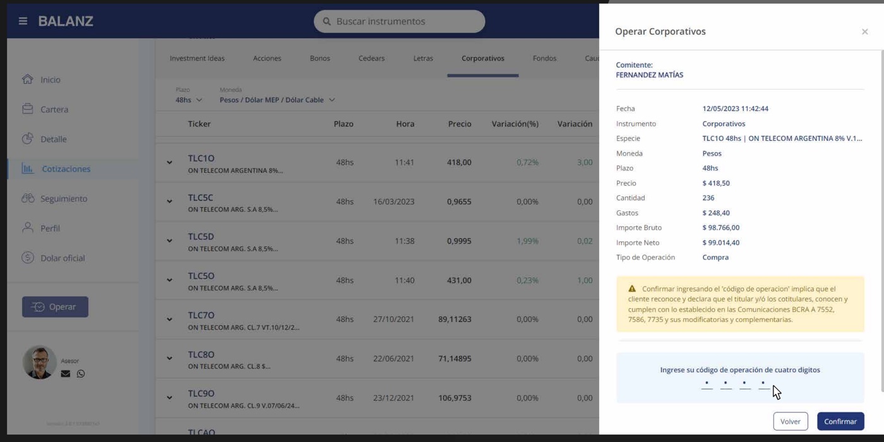The image size is (884, 442).
Task: Click the TLC7O price 89,11263
Action: click(x=455, y=319)
